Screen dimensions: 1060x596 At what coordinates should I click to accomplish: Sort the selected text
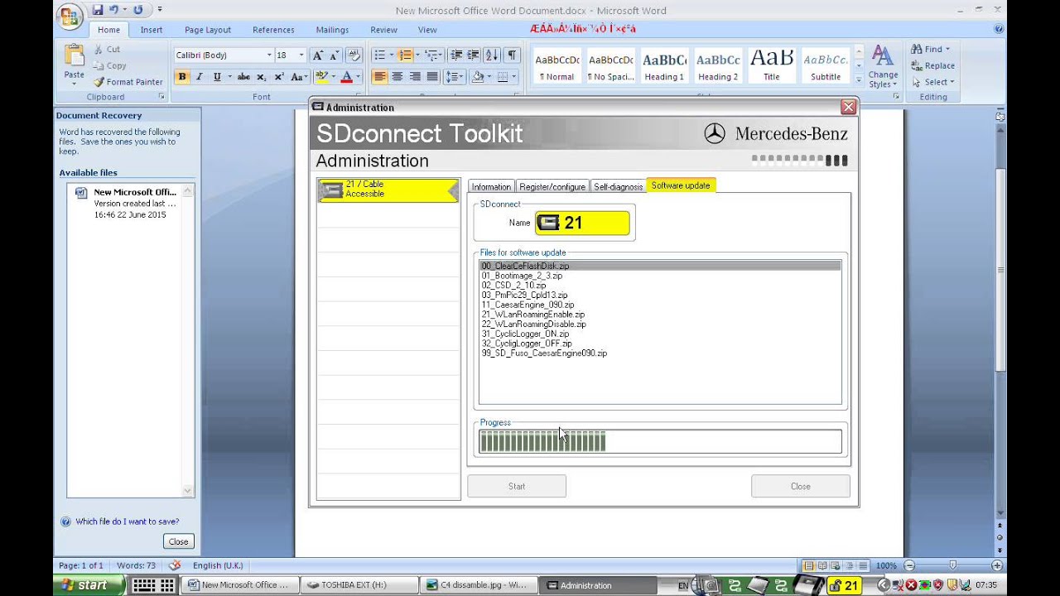[492, 55]
